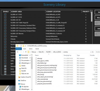The height and width of the screenshot is (91, 100).
Task: Open the recent locations dropdown arrow
Action: coord(23,52)
